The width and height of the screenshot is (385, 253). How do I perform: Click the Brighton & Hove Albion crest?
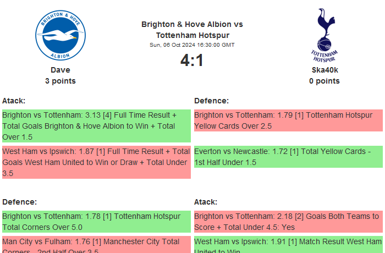pos(61,36)
